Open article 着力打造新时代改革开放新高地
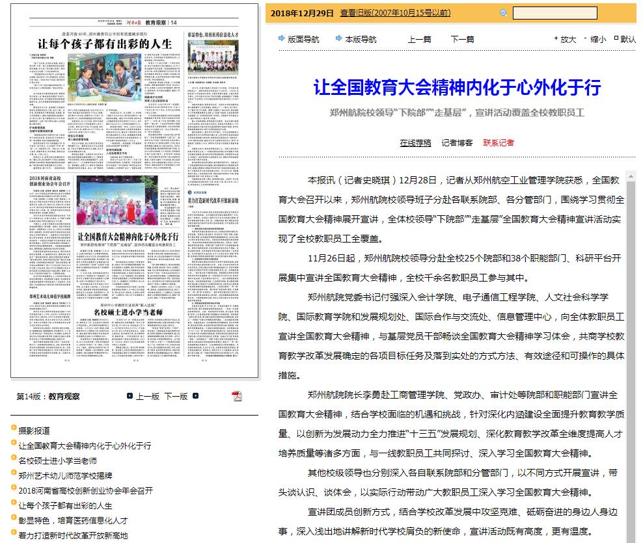This screenshot has width=643, height=543. (x=73, y=535)
